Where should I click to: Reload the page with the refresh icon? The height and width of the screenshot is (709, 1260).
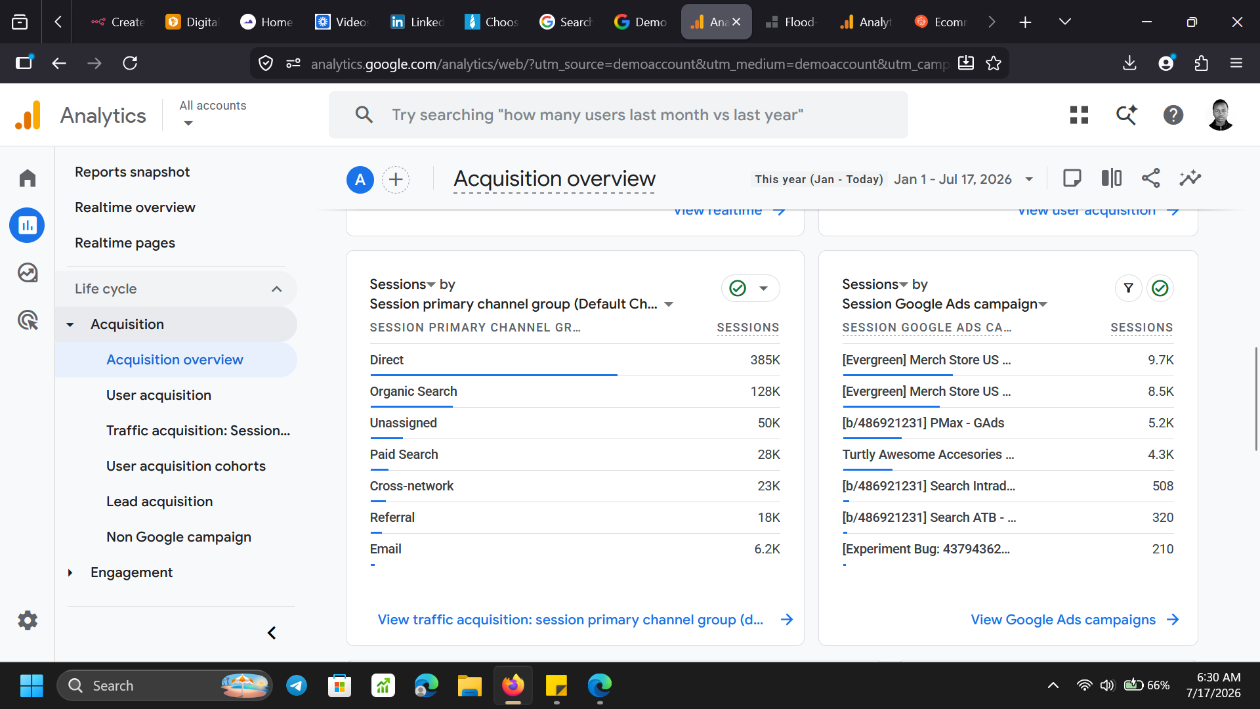point(130,63)
